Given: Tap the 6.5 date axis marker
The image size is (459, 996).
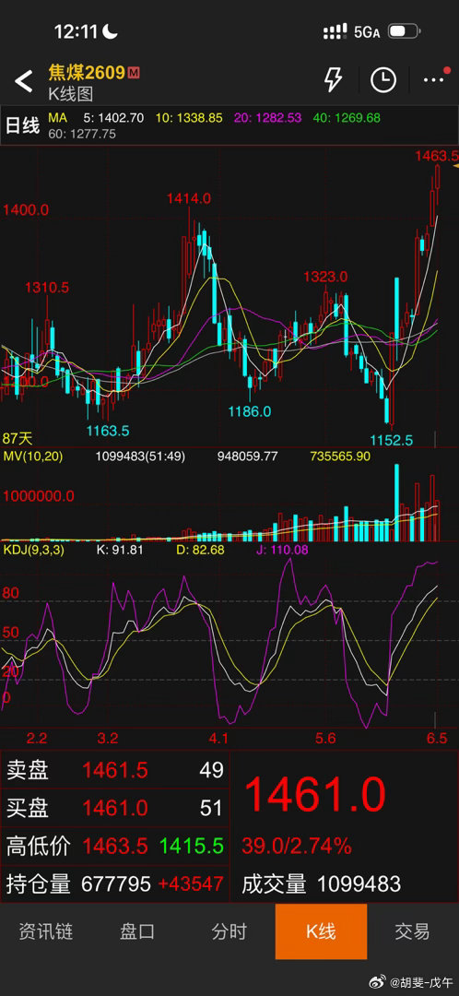Looking at the screenshot, I should tap(437, 738).
